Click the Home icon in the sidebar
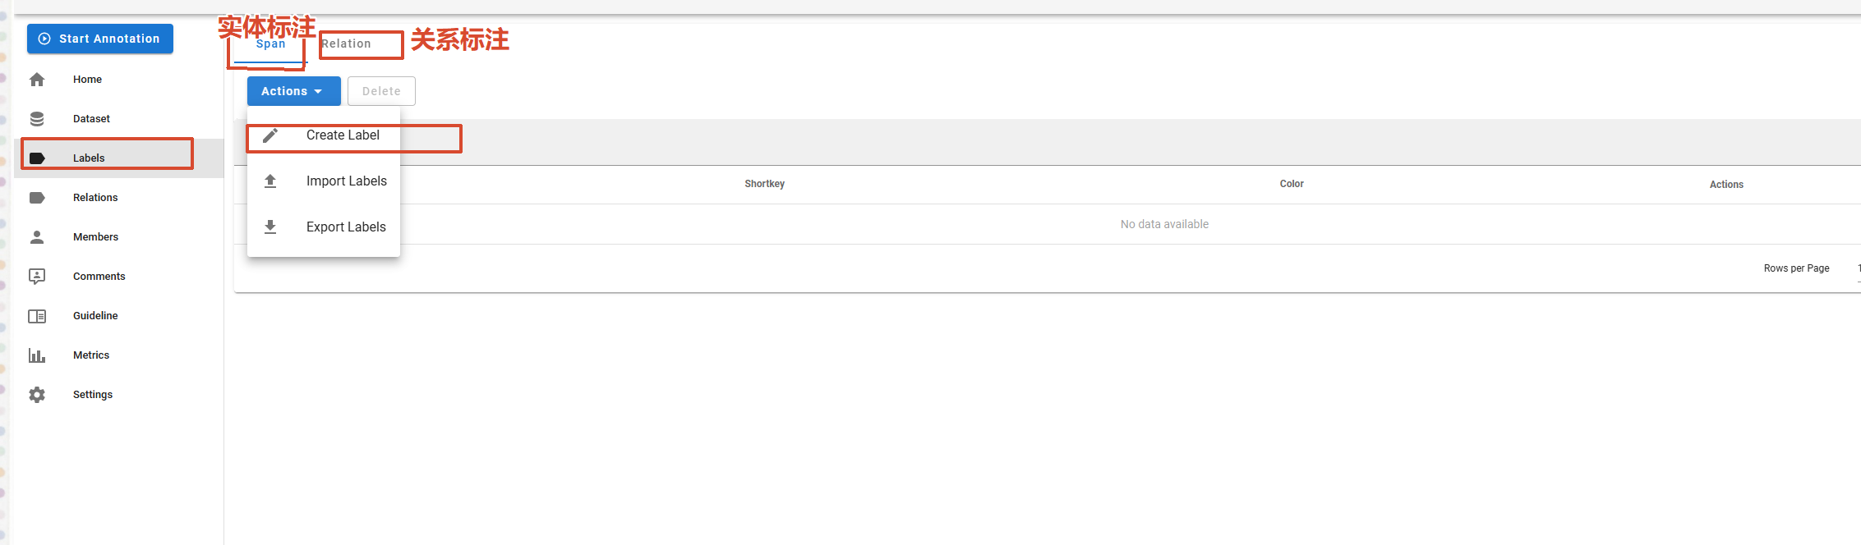1861x545 pixels. click(x=37, y=80)
